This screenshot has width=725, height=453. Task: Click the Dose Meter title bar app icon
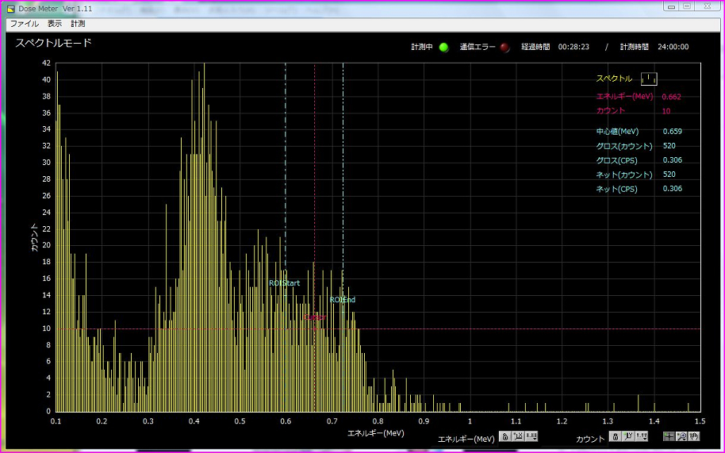11,7
